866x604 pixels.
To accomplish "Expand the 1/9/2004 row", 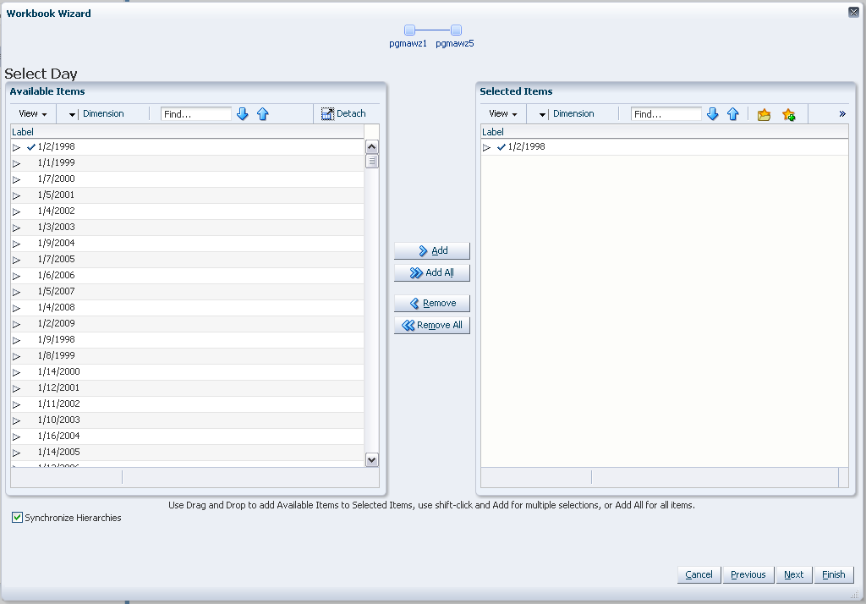I will [x=17, y=244].
